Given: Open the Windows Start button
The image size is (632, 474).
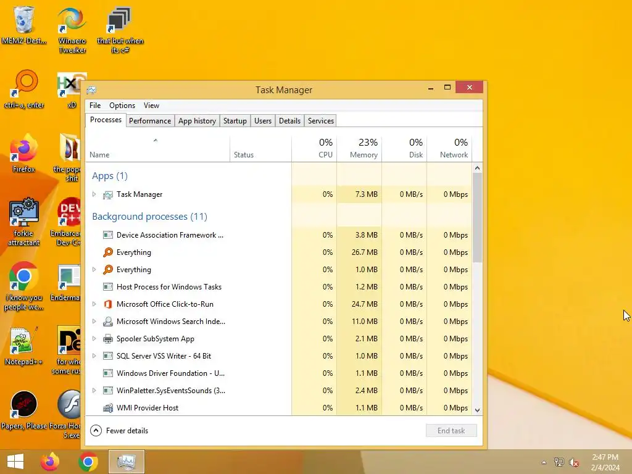Looking at the screenshot, I should point(15,462).
